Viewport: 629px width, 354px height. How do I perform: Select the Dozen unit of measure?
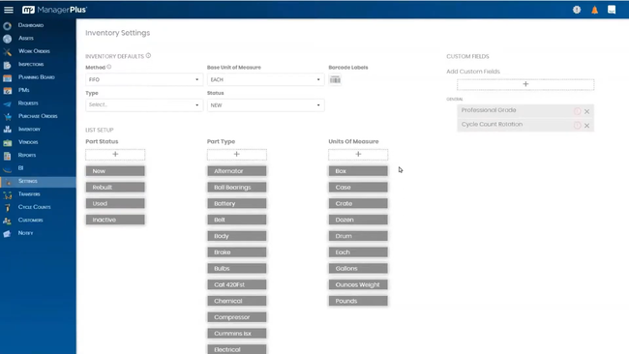(x=358, y=220)
